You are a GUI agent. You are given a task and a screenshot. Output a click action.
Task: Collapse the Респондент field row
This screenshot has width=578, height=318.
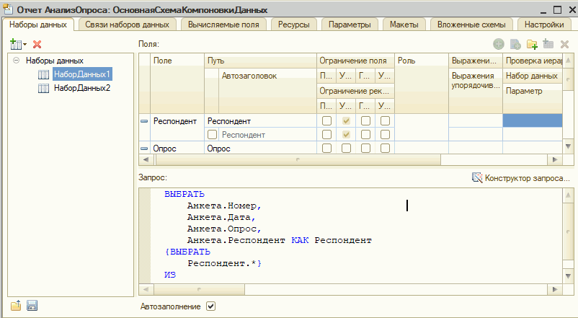pyautogui.click(x=144, y=121)
